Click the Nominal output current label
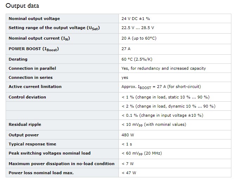The height and width of the screenshot is (184, 237). coord(39,39)
